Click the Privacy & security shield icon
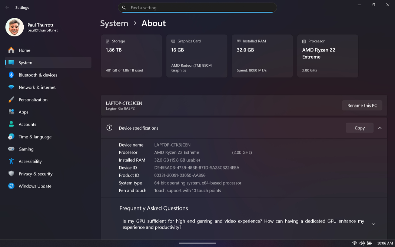The image size is (395, 247). point(11,174)
